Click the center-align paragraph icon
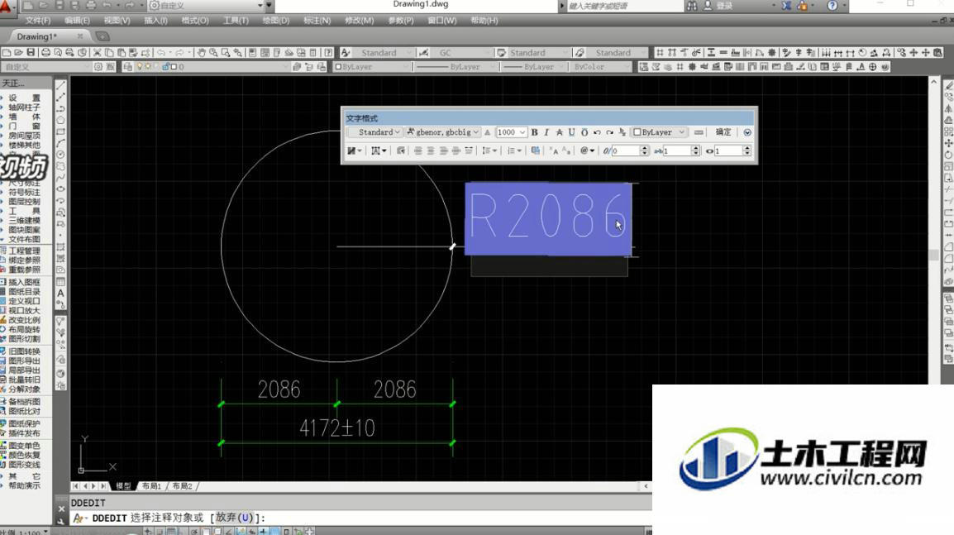Screen dimensions: 954x535 coord(431,150)
